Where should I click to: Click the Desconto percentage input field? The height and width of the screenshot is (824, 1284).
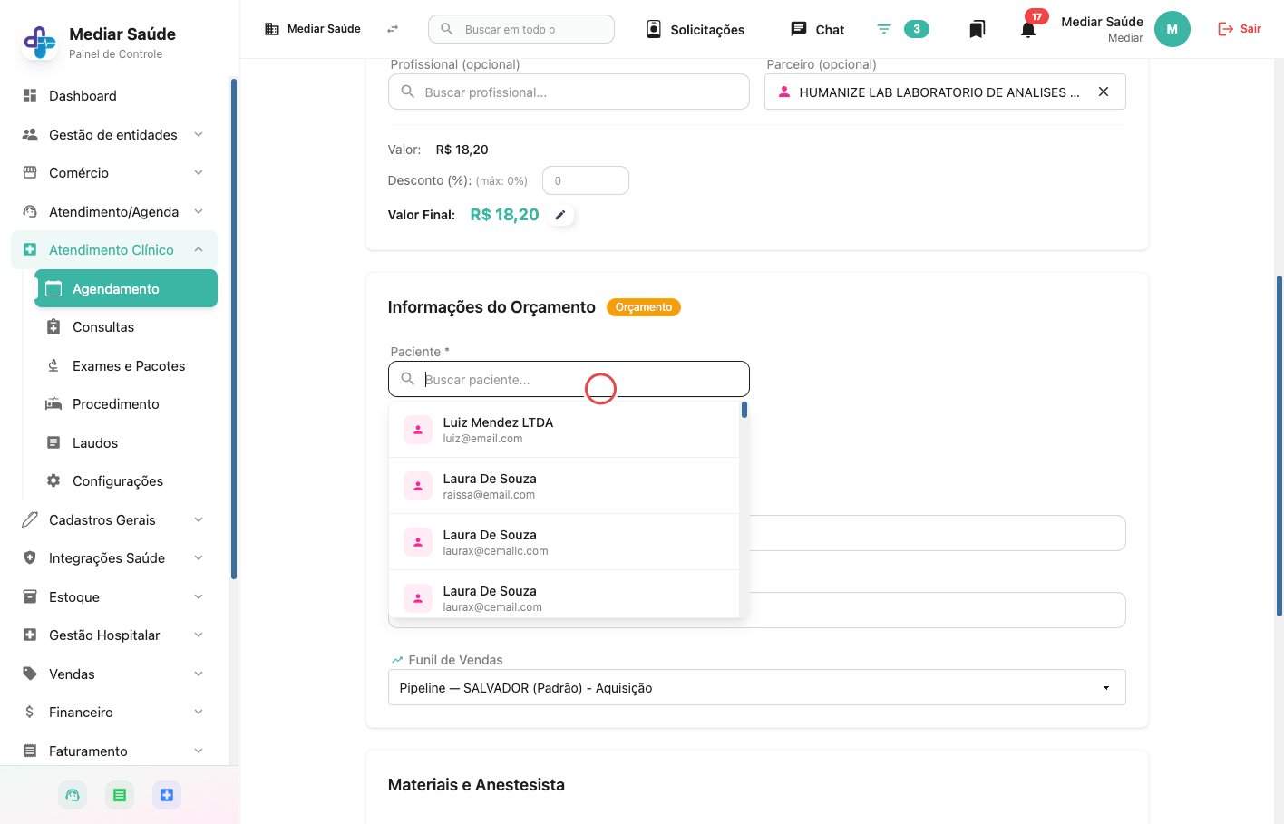586,180
